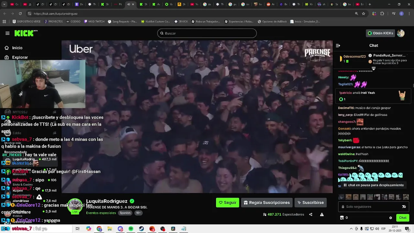Image resolution: width=414 pixels, height=233 pixels.
Task: Reload the page
Action: (20, 14)
